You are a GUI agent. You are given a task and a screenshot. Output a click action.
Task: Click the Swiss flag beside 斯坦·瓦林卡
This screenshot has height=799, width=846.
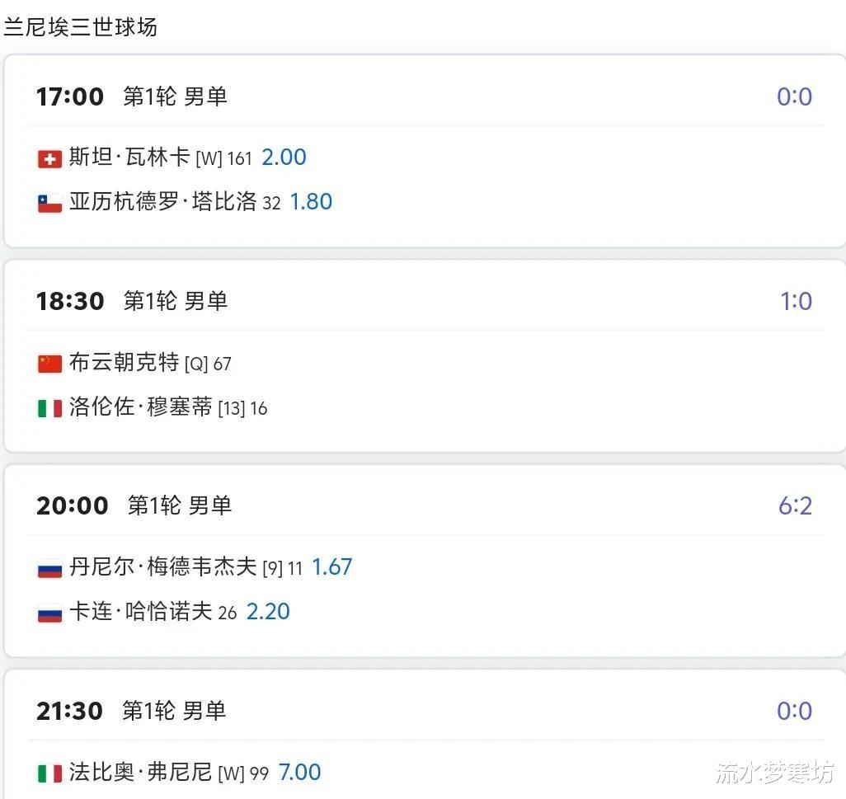point(49,159)
